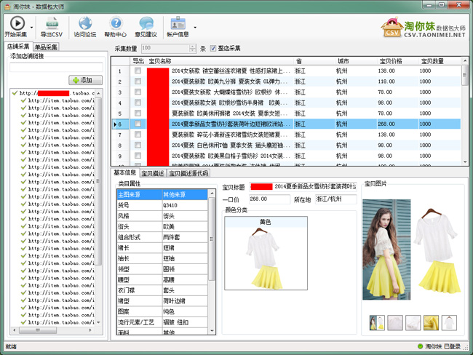Select the yellow skirt thumbnail below image
473x355 pixels.
tap(432, 322)
